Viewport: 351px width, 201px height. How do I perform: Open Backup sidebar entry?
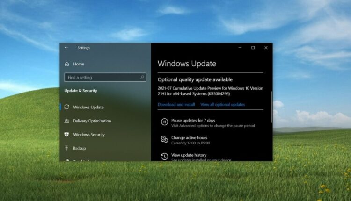(80, 148)
